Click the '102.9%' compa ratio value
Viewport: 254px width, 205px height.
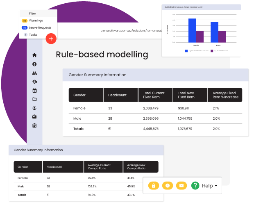tap(92, 187)
